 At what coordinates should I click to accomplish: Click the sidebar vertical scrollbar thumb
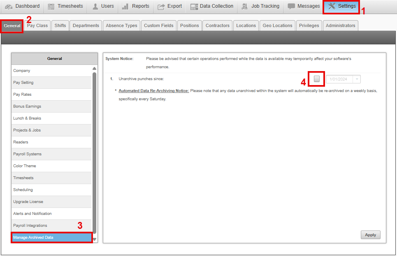[95, 153]
